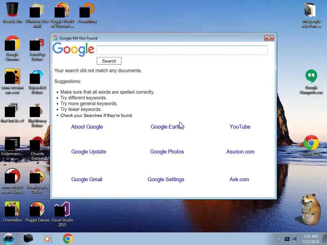Screen dimensions: 327x245
Task: Show hidden system tray icons
Action: pos(279,239)
